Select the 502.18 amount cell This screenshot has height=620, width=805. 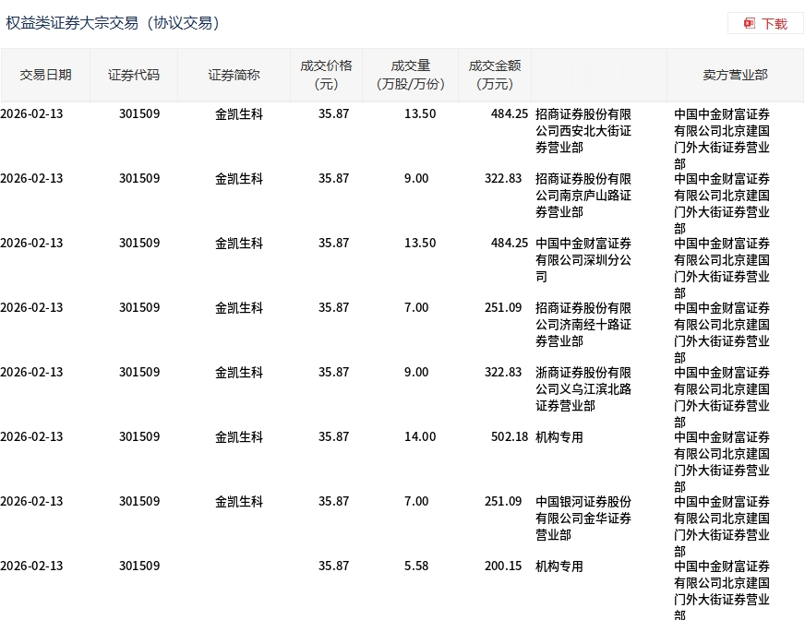pos(510,436)
